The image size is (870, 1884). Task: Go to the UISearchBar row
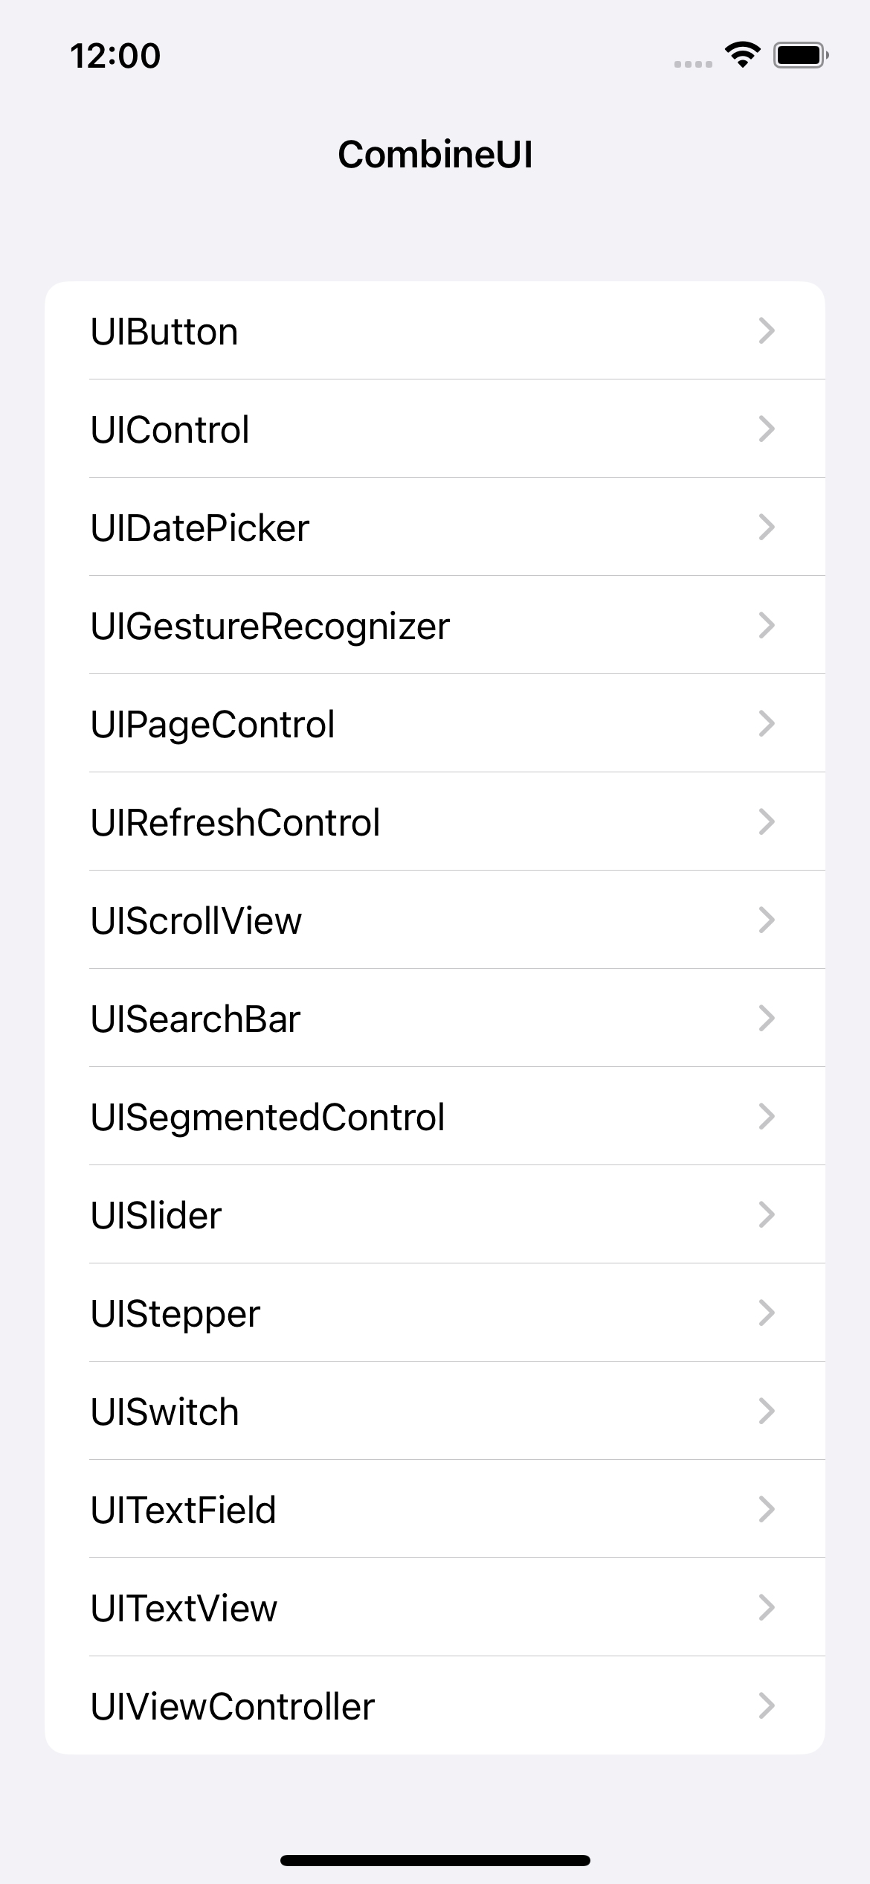tap(196, 1019)
